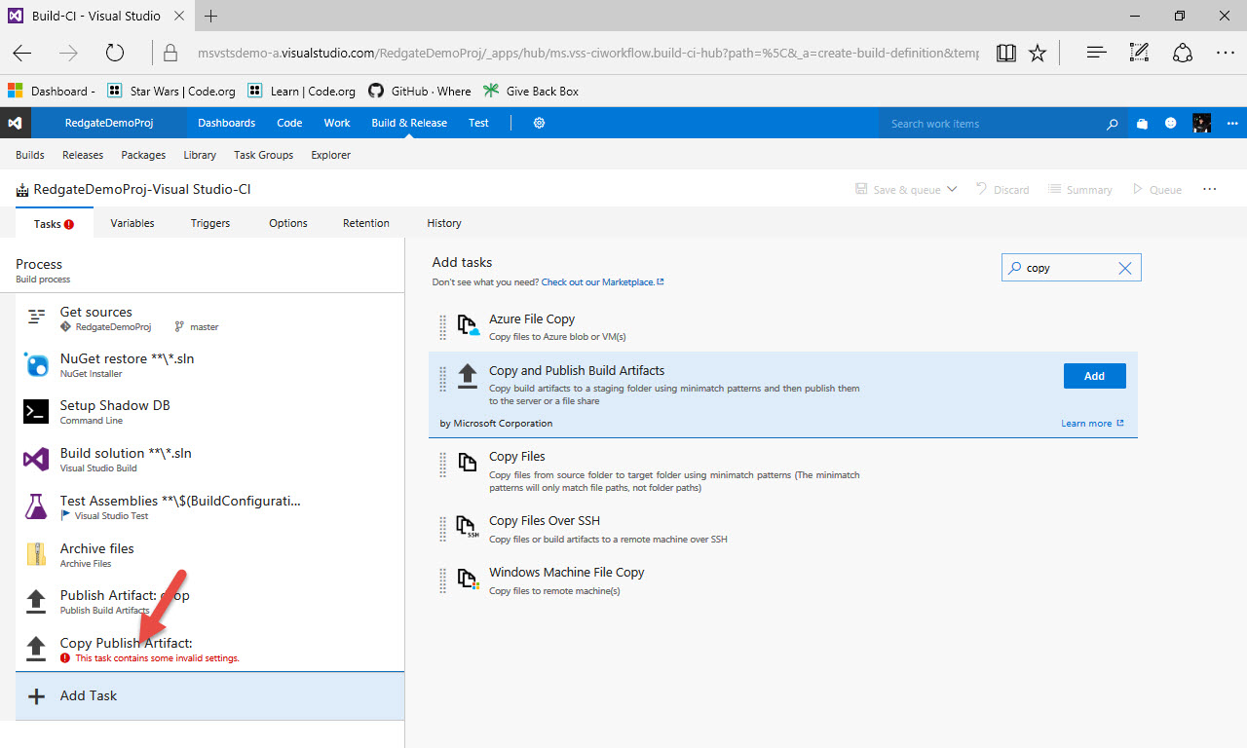Click the Summary button
1247x748 pixels.
point(1079,189)
